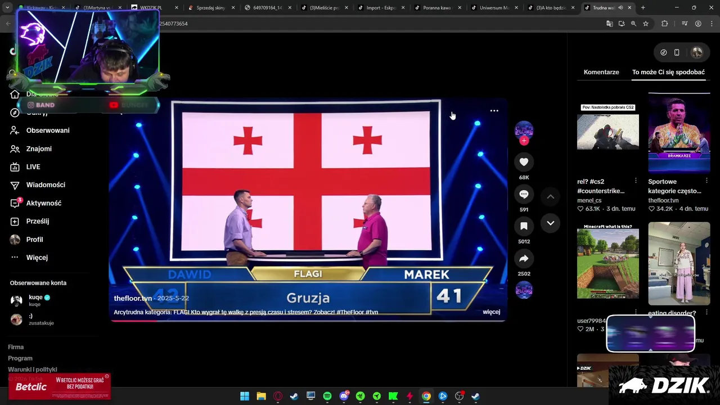Viewport: 720px width, 405px height.
Task: Open OBS Studio from the taskbar
Action: (460, 397)
